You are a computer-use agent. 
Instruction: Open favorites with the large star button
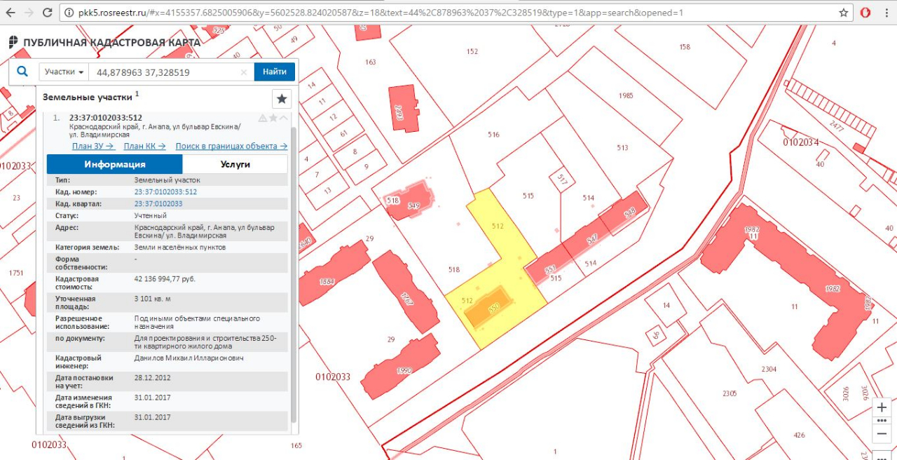click(x=282, y=98)
